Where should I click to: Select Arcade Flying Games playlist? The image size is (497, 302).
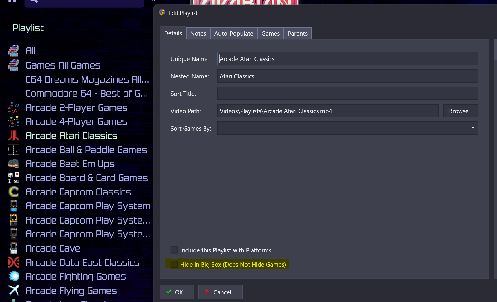[71, 290]
